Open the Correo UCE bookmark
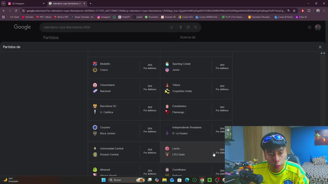Viewport: 328px width, 184px height. [x=186, y=17]
